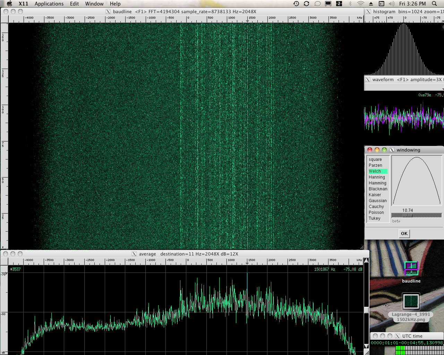The image size is (444, 355).
Task: Open the Wi-Fi status menu
Action: coord(361,4)
